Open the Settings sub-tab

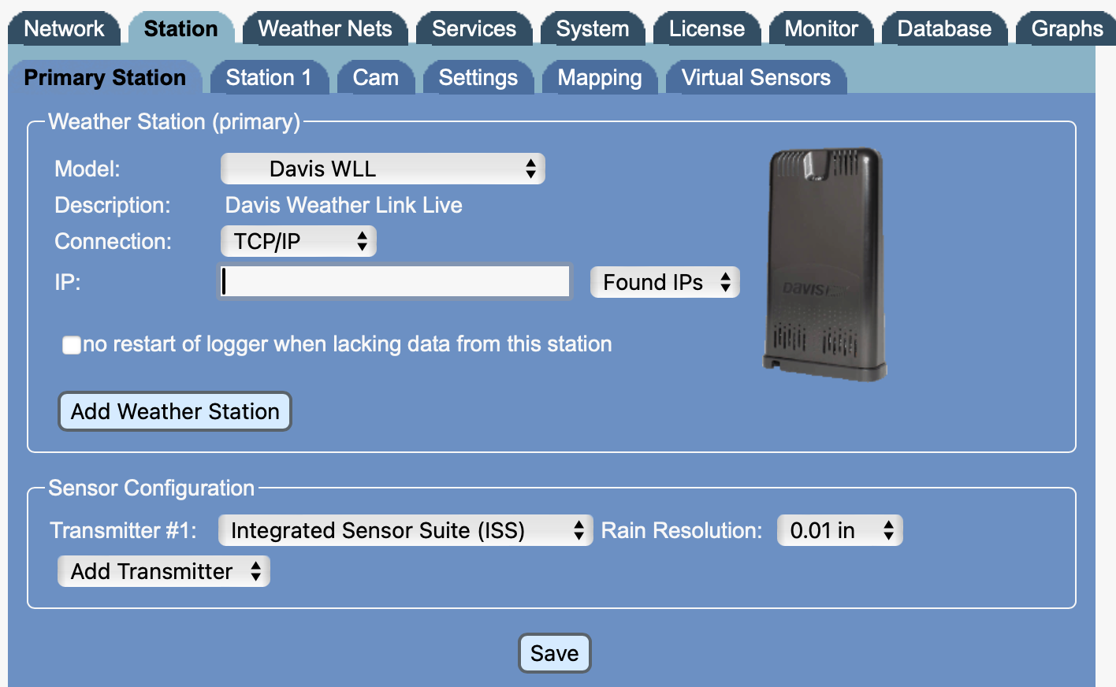click(x=478, y=77)
